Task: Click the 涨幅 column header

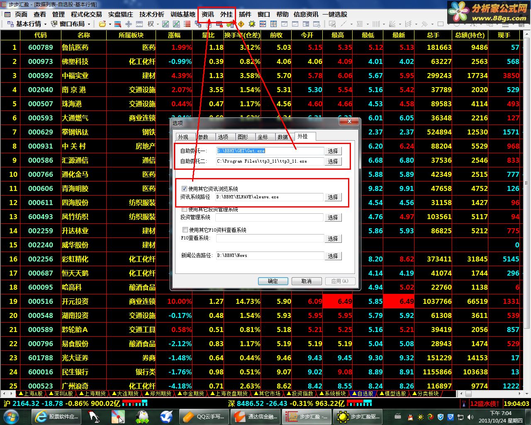Action: tap(174, 35)
